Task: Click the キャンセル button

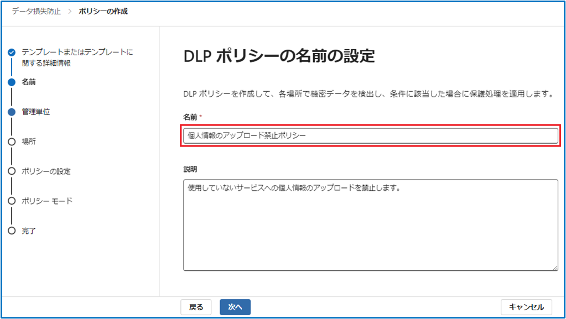Action: coord(526,307)
